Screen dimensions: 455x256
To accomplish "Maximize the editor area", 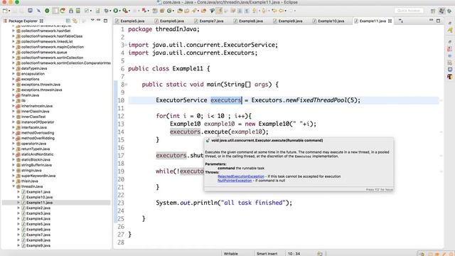I will click(438, 21).
